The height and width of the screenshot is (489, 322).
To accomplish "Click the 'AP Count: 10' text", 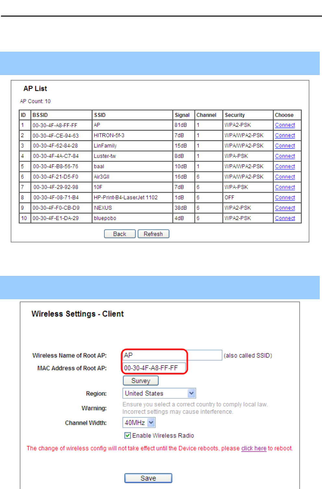I will pos(35,101).
